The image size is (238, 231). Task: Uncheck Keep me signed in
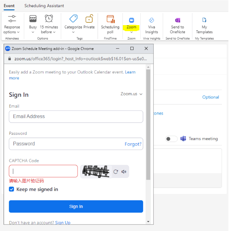[11, 189]
